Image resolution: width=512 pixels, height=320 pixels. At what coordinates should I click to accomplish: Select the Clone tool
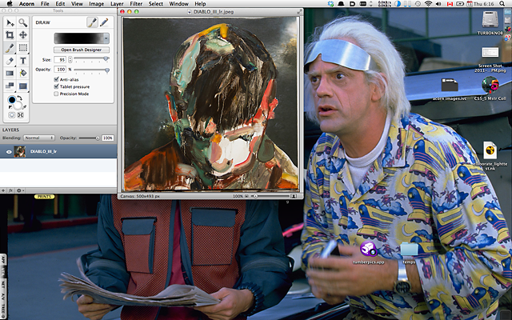10,86
